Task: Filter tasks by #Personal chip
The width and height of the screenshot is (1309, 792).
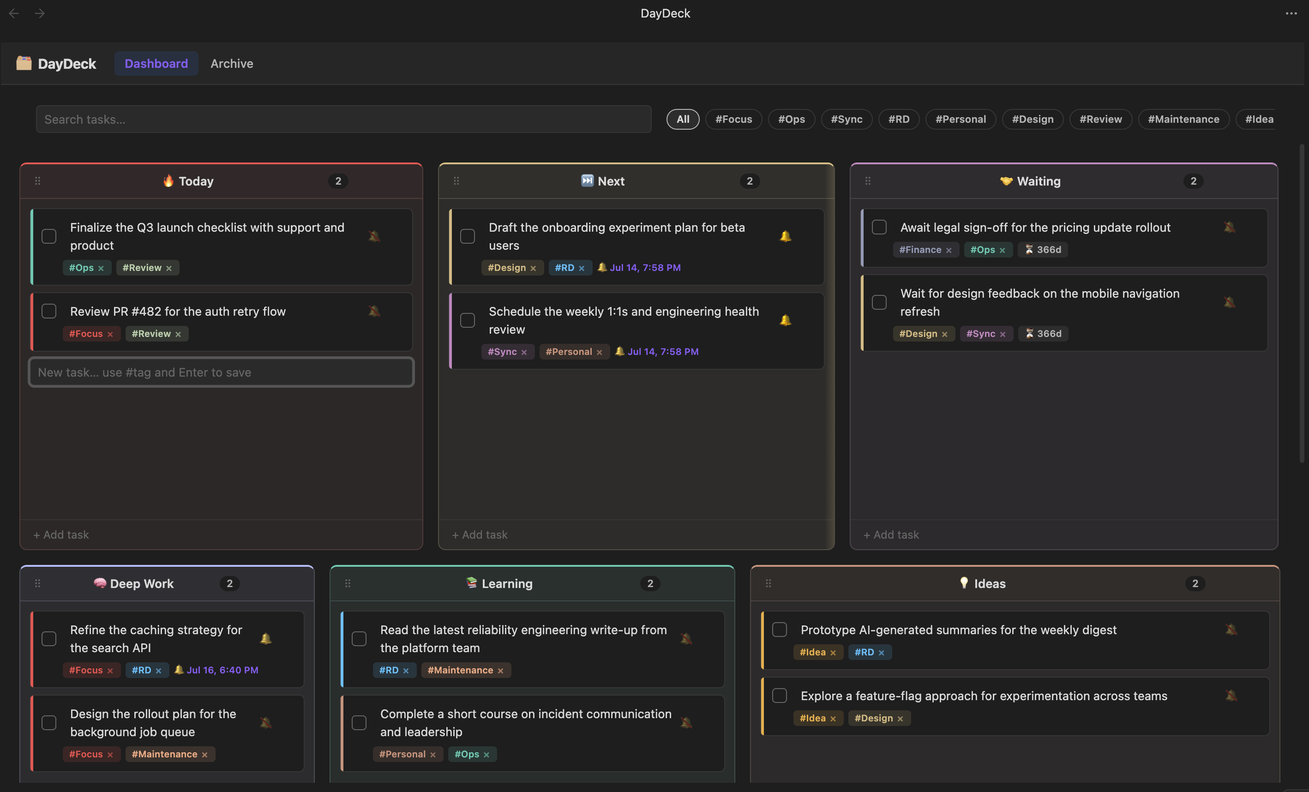Action: (x=961, y=119)
